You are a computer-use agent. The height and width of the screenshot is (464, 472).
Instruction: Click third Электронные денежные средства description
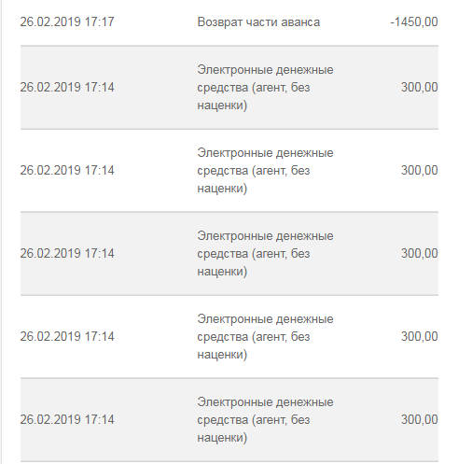pos(265,254)
